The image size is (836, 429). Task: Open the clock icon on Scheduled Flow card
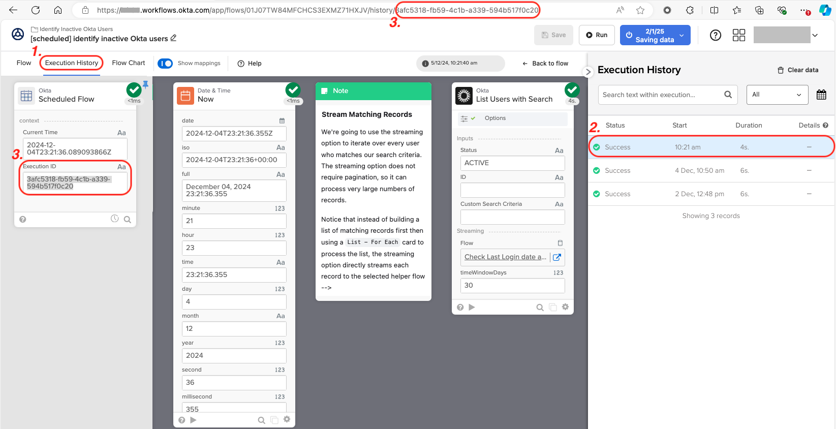(x=115, y=219)
